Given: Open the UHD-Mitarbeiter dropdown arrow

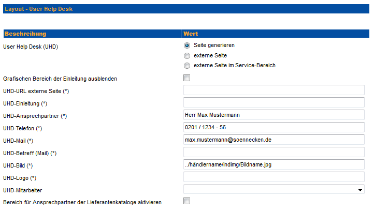Looking at the screenshot, I should 360,190.
